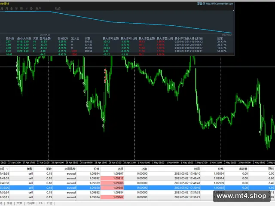This screenshot has height=206, width=275.
Task: Click the balance value 937.33
Action: point(89,45)
